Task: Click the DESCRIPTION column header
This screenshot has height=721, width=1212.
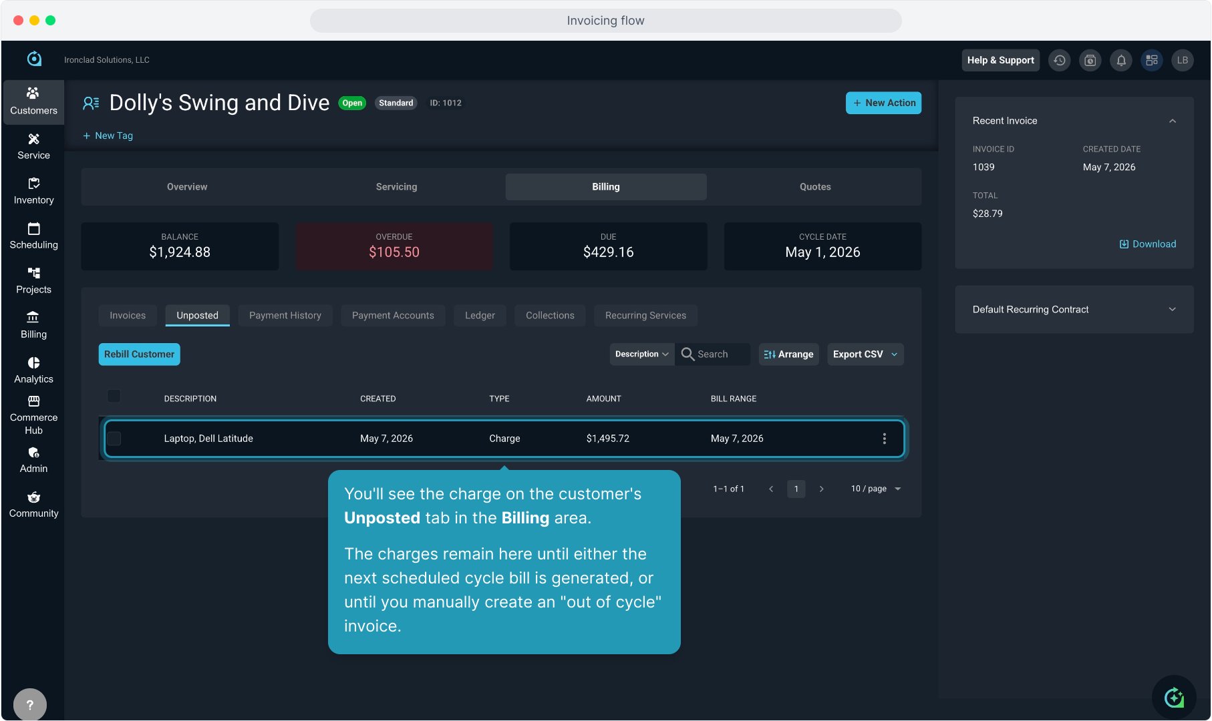Action: point(190,399)
